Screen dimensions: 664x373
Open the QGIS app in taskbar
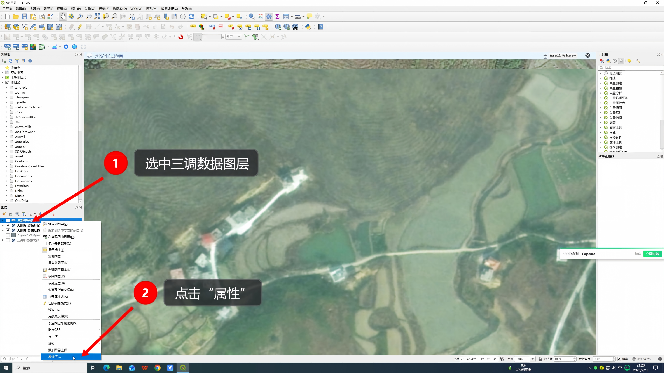coord(183,368)
